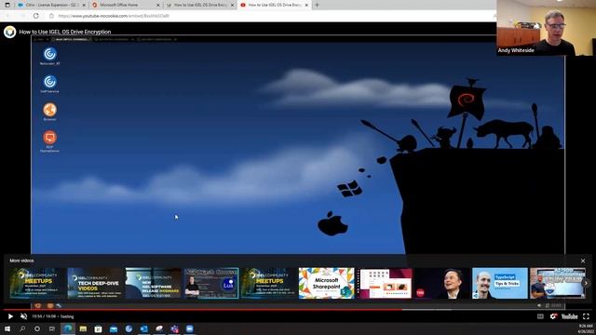Open Zoom from the taskbar
Image resolution: width=596 pixels, height=335 pixels.
click(190, 328)
